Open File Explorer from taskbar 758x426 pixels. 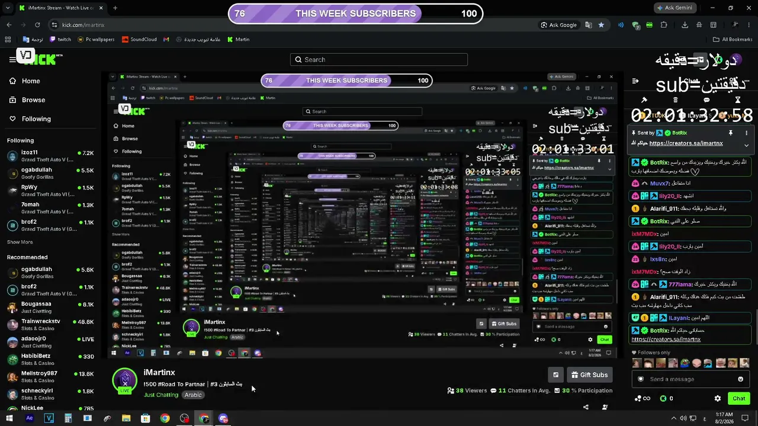(x=126, y=418)
